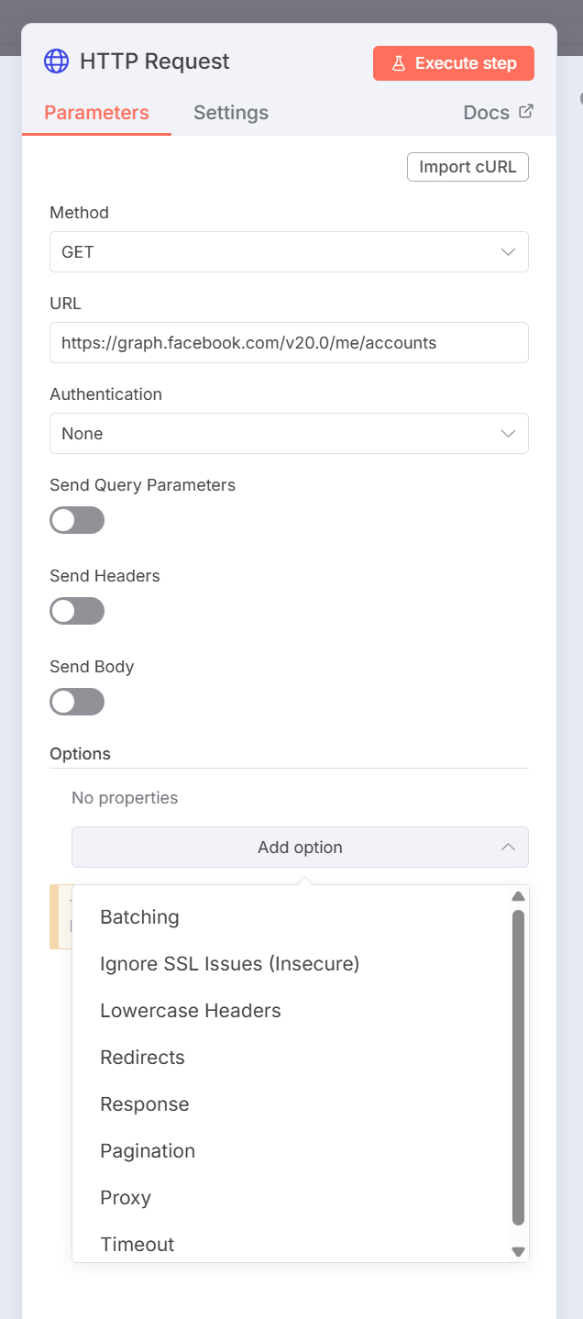Image resolution: width=583 pixels, height=1319 pixels.
Task: Toggle the Send Body switch
Action: [77, 702]
